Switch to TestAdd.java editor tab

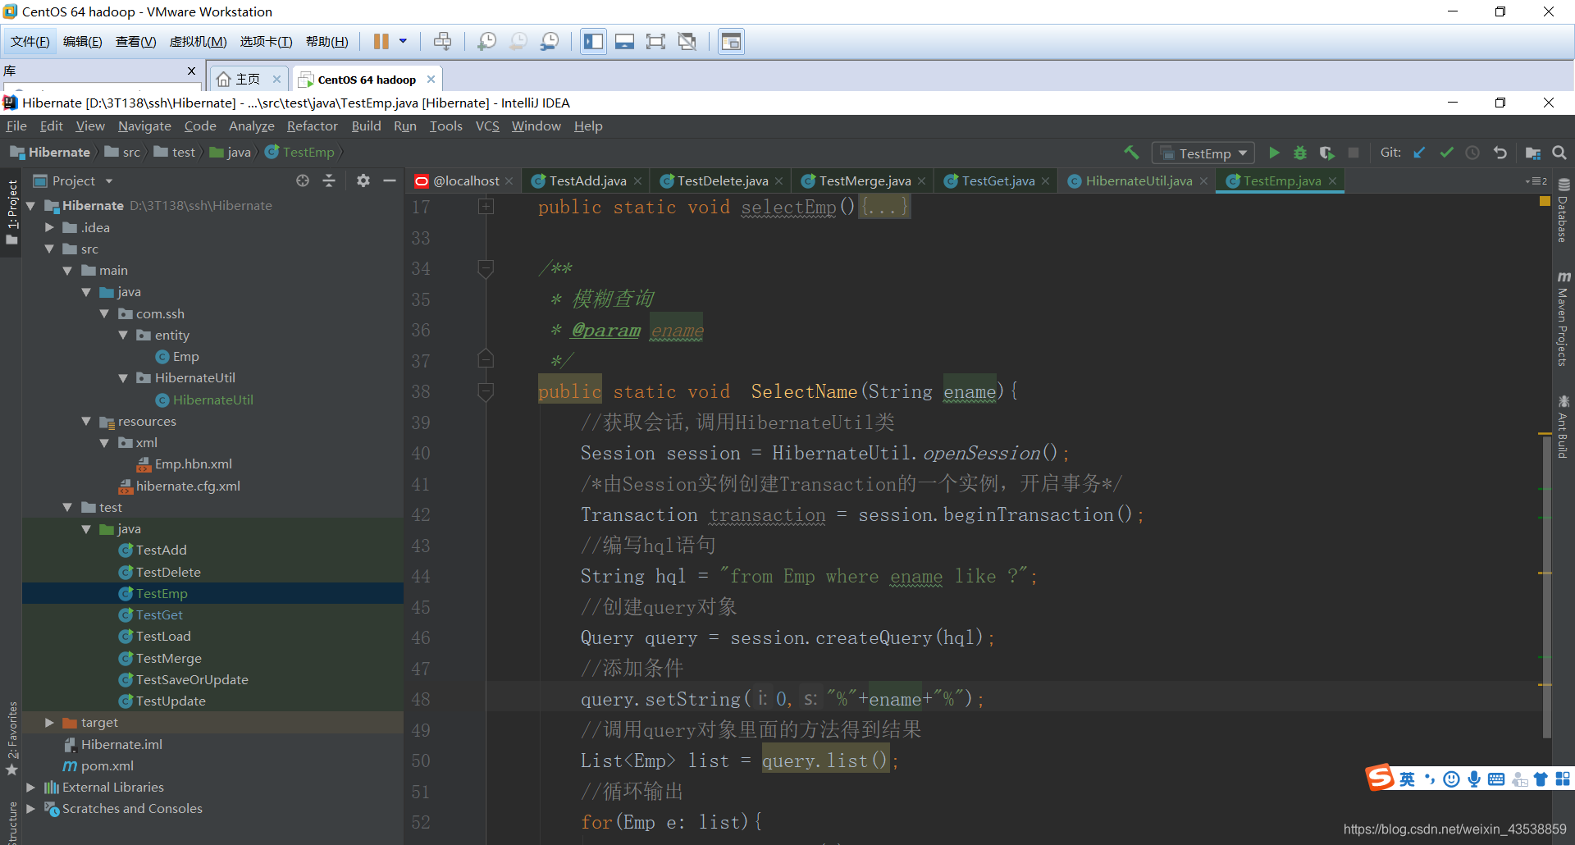pyautogui.click(x=587, y=180)
